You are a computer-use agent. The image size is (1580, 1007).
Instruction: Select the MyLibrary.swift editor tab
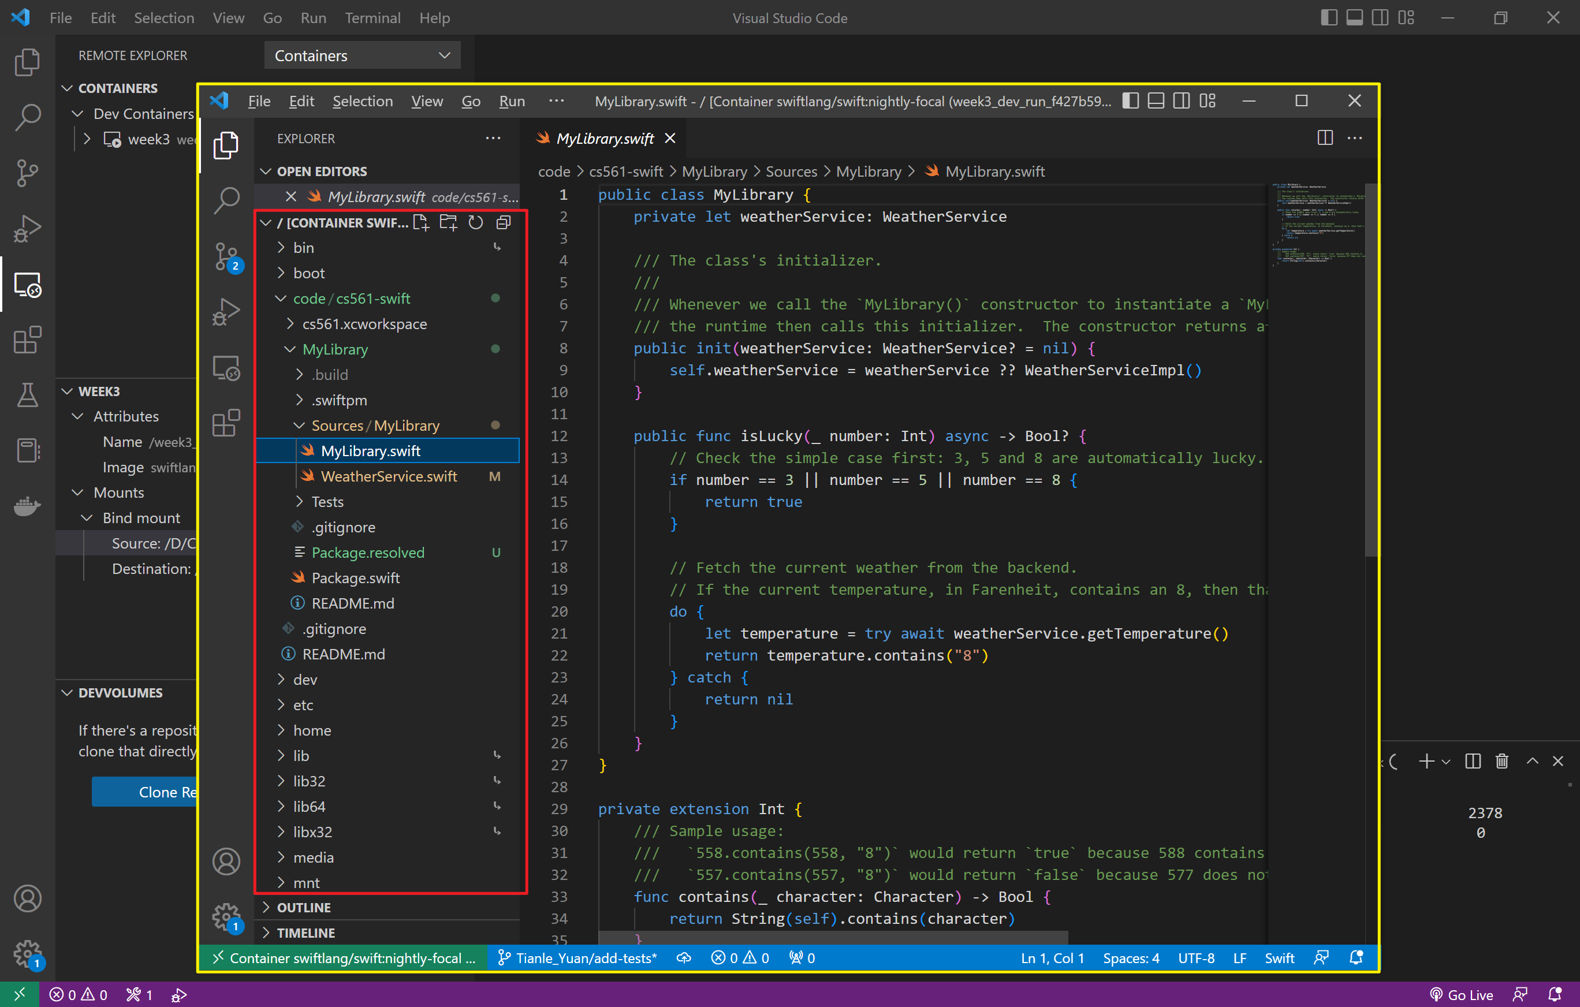point(603,138)
